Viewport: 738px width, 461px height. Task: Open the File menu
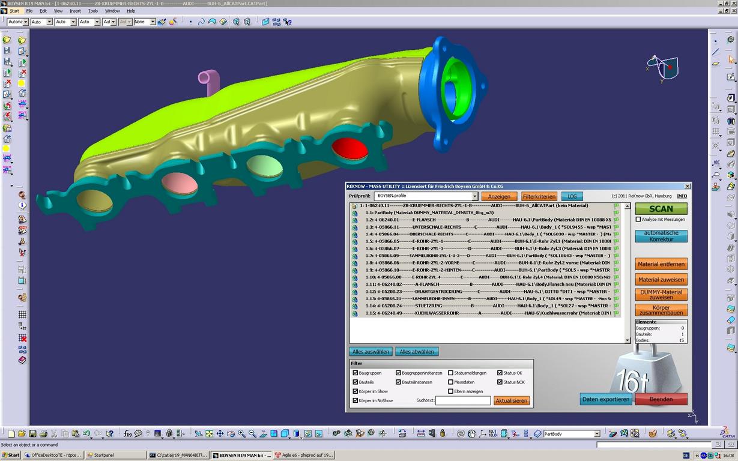29,11
